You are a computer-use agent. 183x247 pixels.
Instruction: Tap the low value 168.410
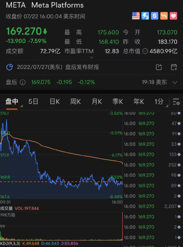point(109,42)
